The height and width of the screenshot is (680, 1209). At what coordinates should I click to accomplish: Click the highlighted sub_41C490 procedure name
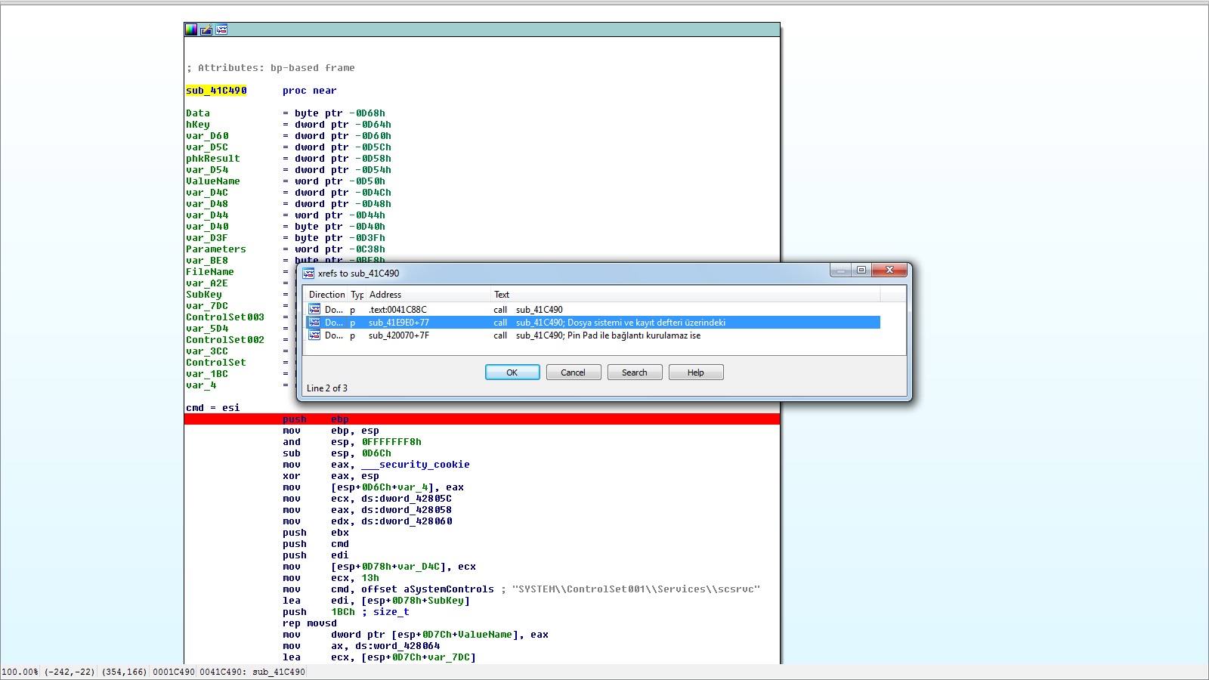click(x=216, y=91)
